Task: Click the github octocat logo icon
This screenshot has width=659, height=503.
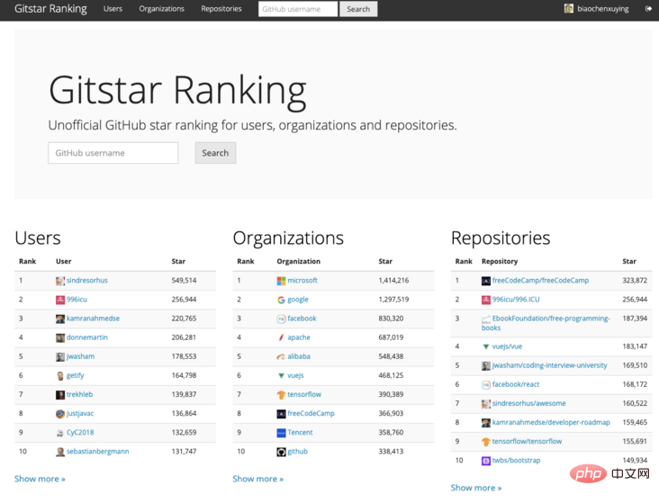Action: coord(281,452)
